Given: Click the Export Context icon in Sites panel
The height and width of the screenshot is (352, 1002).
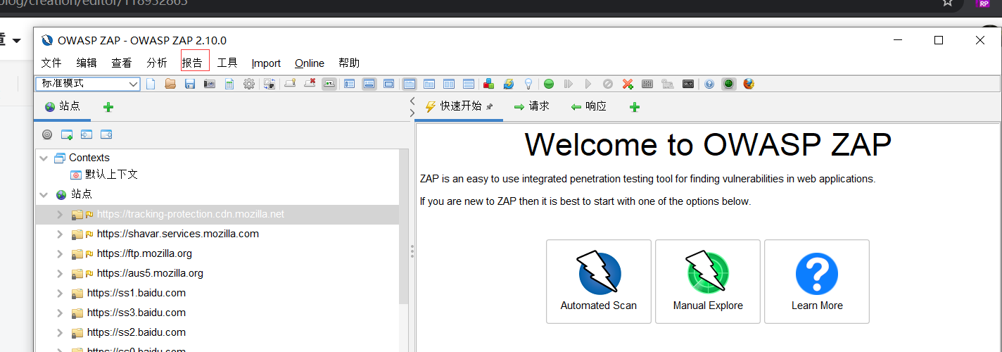Looking at the screenshot, I should [106, 134].
